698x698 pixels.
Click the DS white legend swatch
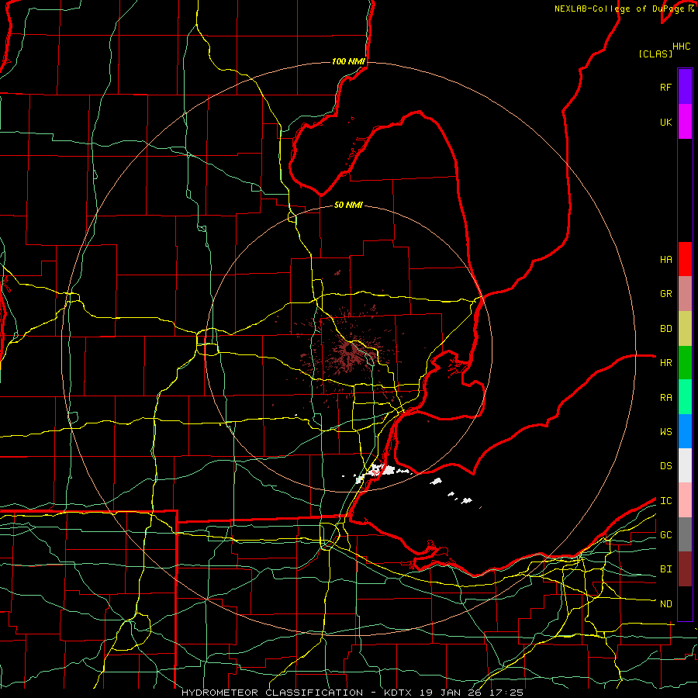point(685,465)
